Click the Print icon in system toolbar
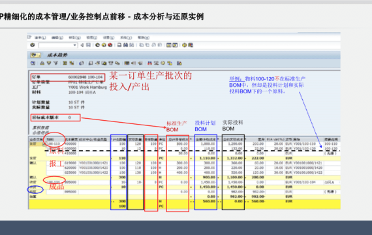The image size is (372, 235). coord(119,45)
